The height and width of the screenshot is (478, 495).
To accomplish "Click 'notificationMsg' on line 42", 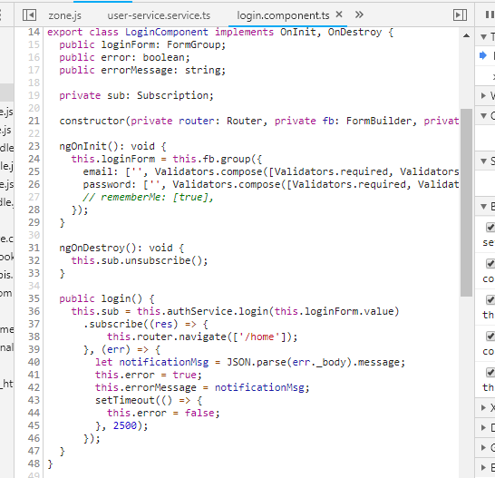I will click(259, 387).
